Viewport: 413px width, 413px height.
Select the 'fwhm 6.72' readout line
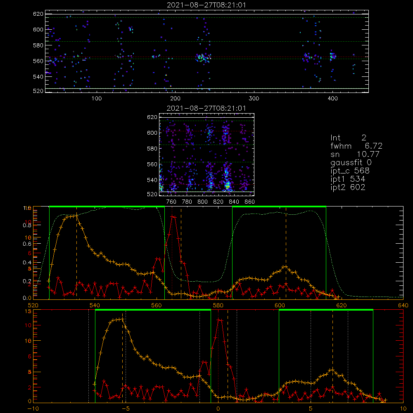(x=356, y=146)
